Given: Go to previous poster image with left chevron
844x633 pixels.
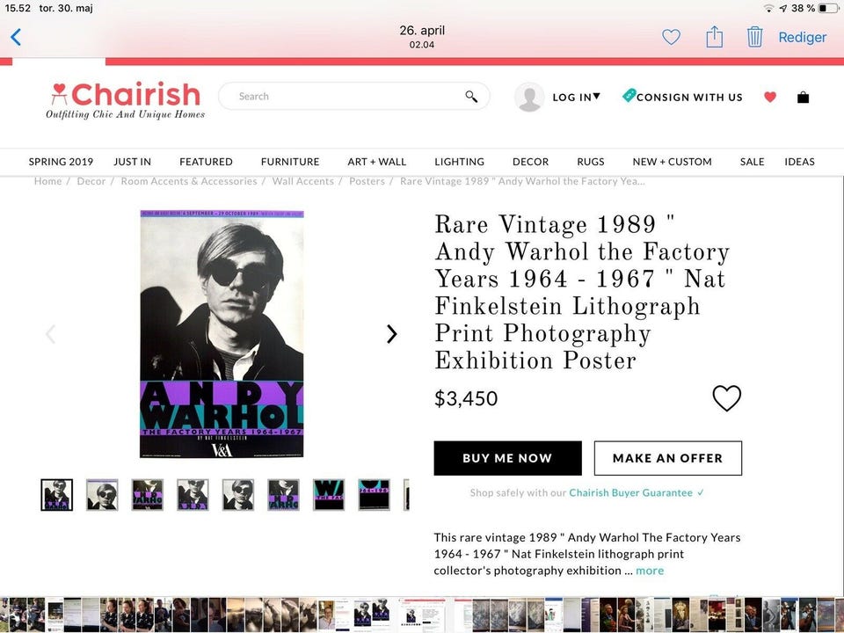Looking at the screenshot, I should point(51,334).
